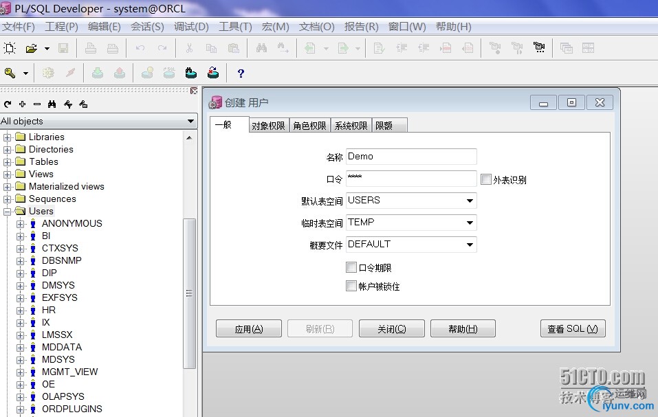Switch to the 限额 tab
Viewport: 658px width, 417px height.
tap(389, 125)
